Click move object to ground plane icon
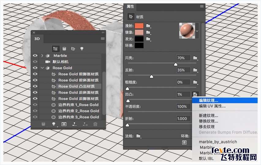The height and width of the screenshot is (165, 261). point(74,124)
